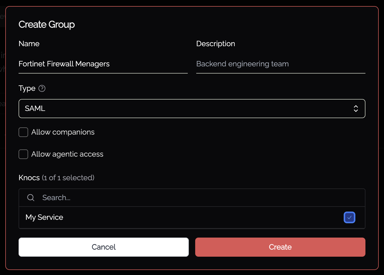Screen dimensions: 384x275
Task: Open the SAML type dropdown
Action: pyautogui.click(x=192, y=109)
